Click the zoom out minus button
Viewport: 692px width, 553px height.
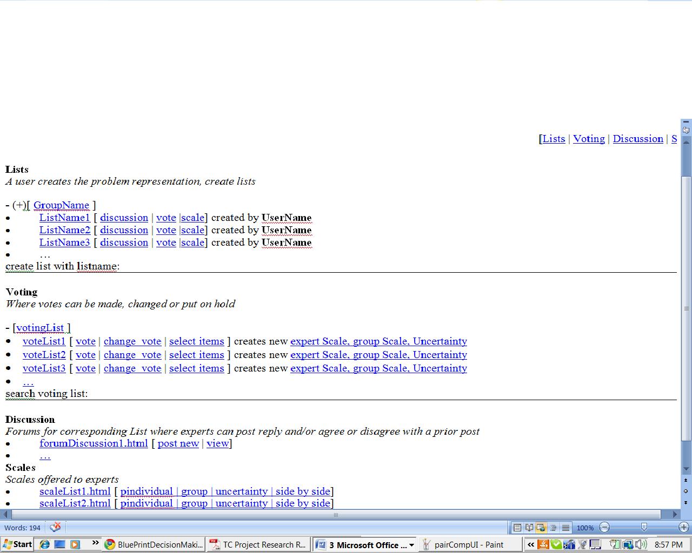[604, 528]
